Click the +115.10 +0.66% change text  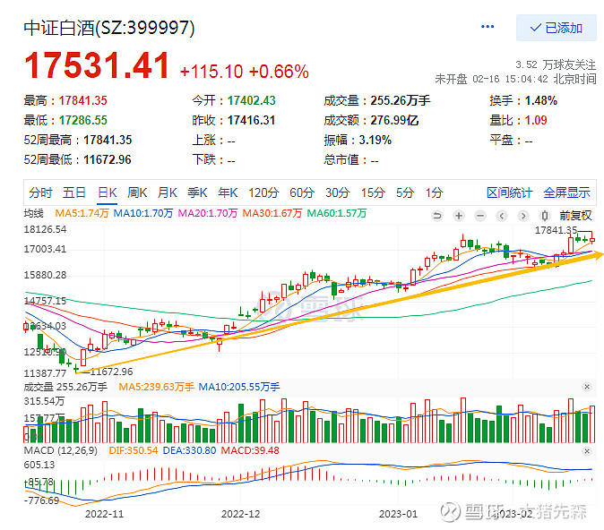245,72
